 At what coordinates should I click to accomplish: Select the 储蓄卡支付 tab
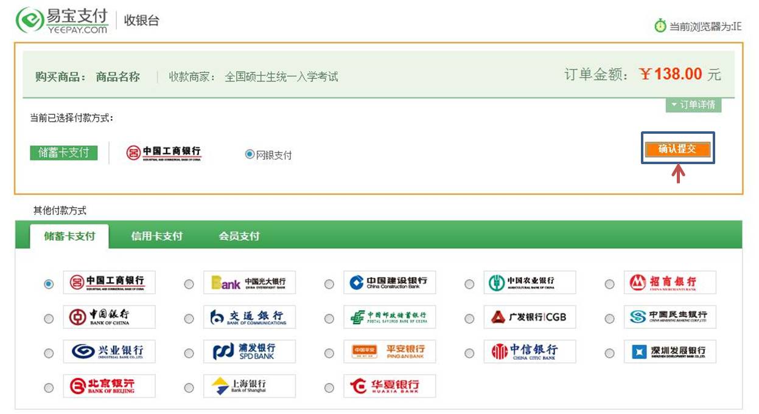point(69,236)
